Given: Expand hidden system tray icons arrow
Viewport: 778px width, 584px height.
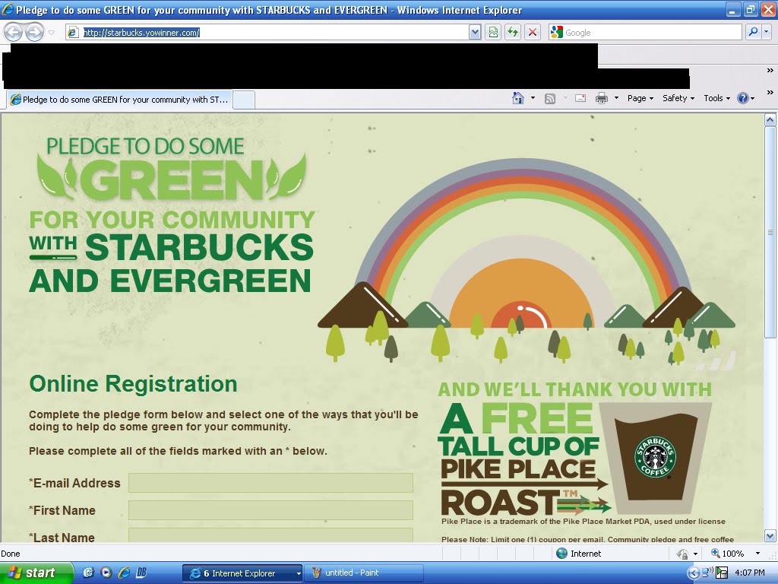Looking at the screenshot, I should (x=693, y=573).
